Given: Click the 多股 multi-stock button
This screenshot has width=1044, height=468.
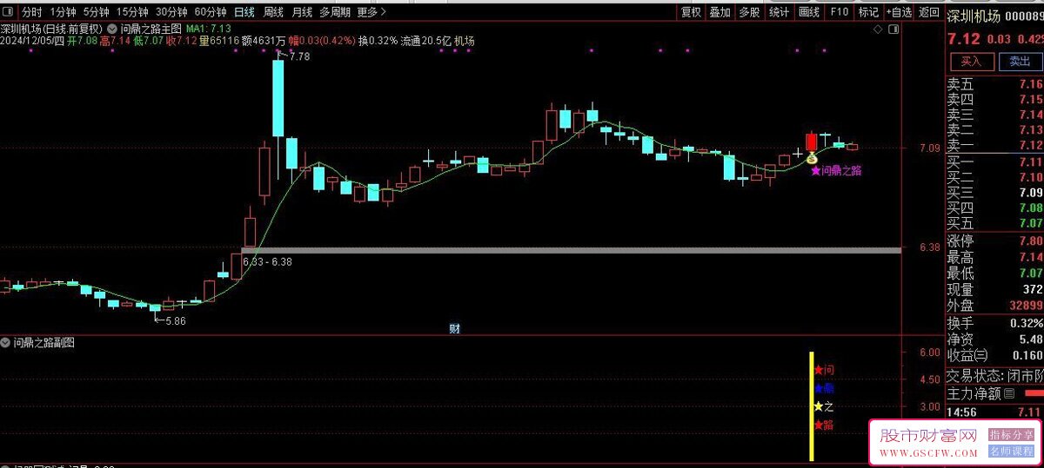Looking at the screenshot, I should (749, 12).
